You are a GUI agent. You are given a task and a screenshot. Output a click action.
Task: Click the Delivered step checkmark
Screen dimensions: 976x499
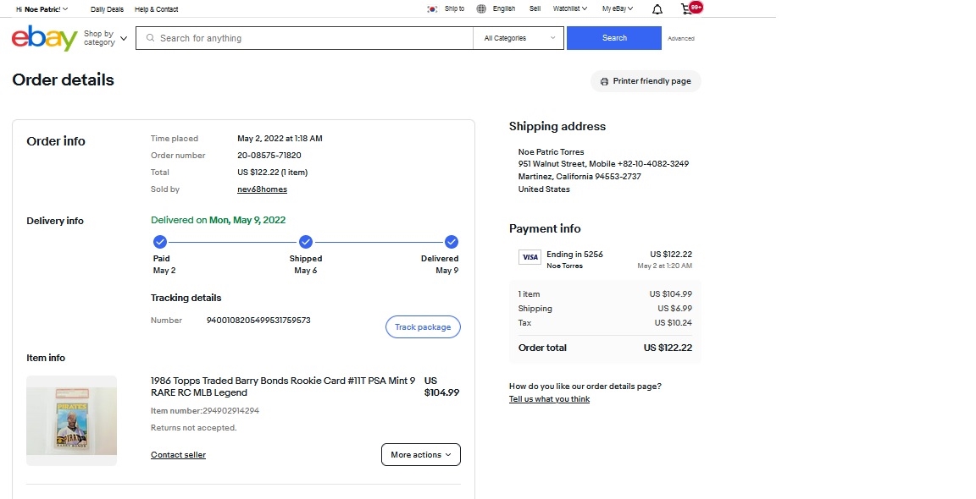(452, 242)
